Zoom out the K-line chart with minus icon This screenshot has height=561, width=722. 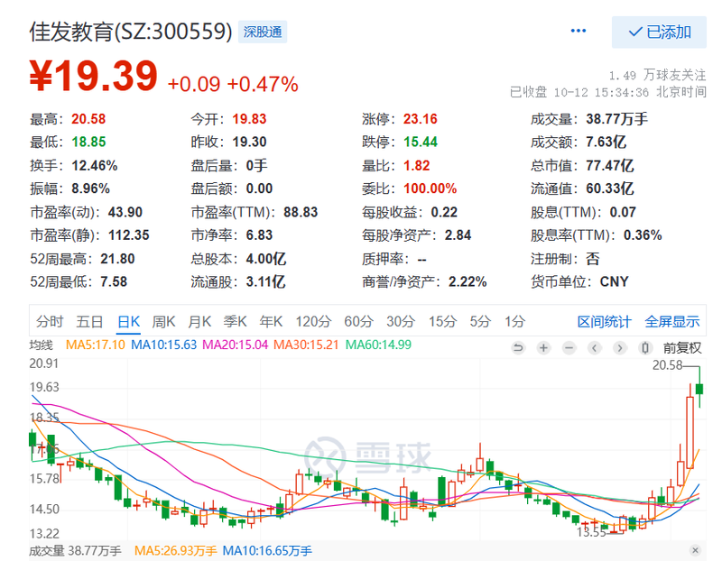pos(569,347)
